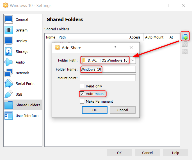Click the Network monitors icon
Viewport: 192px width, 160px height.
[9, 73]
